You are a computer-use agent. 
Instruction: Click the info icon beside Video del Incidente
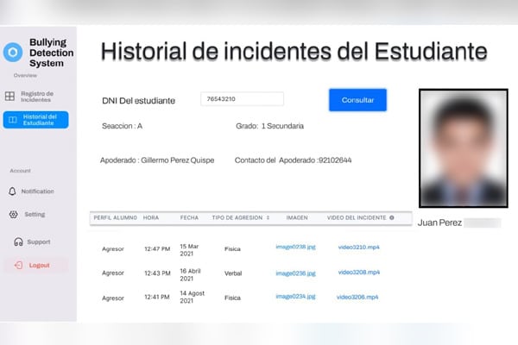coord(391,217)
